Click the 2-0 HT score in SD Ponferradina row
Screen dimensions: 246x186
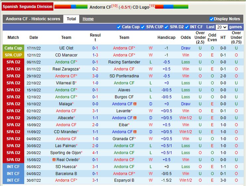223,76
